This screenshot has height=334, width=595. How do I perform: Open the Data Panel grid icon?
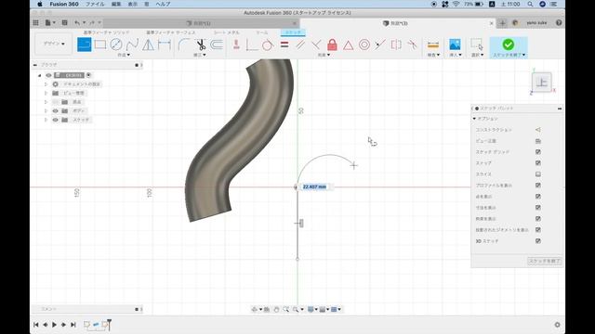pos(35,22)
